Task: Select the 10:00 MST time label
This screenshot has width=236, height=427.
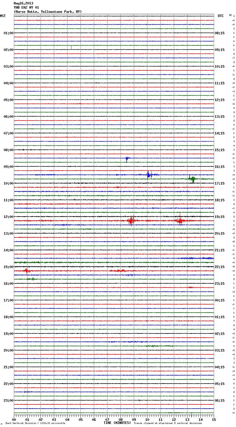Action: click(9, 183)
